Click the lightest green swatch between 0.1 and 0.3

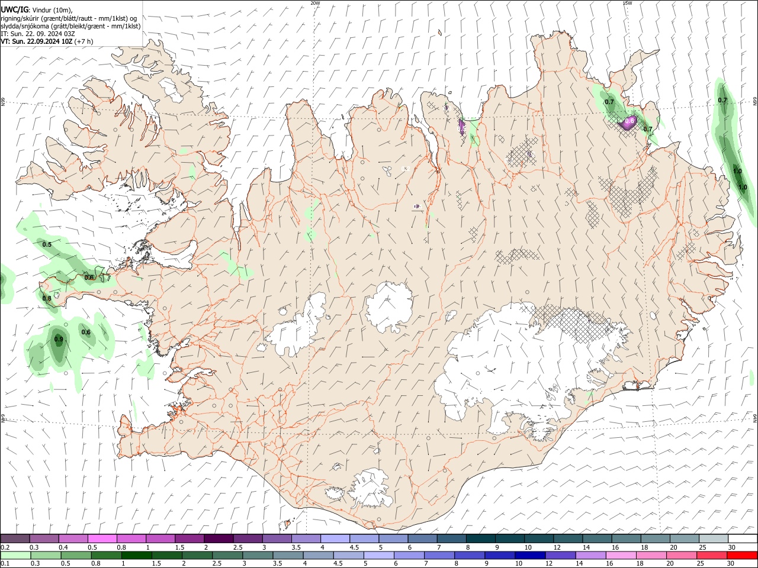tap(15, 555)
